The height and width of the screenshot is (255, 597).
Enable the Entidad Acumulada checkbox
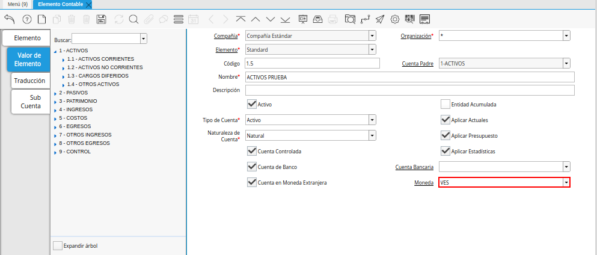pos(445,104)
